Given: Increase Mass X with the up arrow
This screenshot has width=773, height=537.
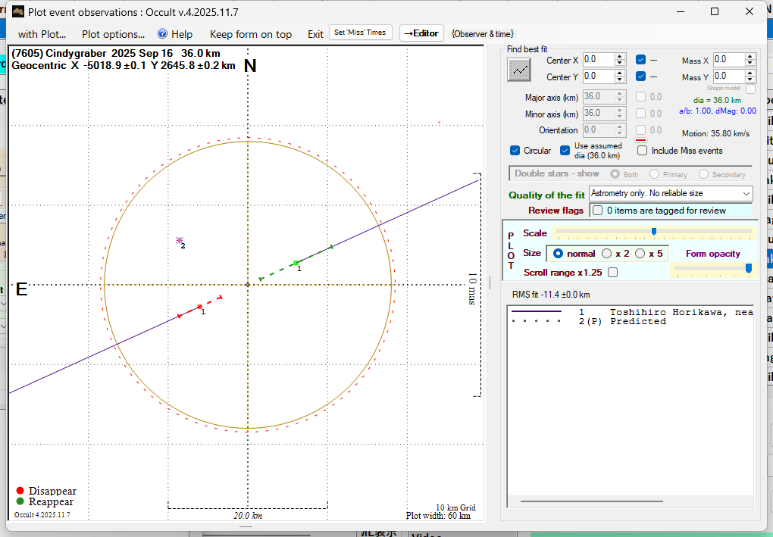Looking at the screenshot, I should click(x=750, y=56).
